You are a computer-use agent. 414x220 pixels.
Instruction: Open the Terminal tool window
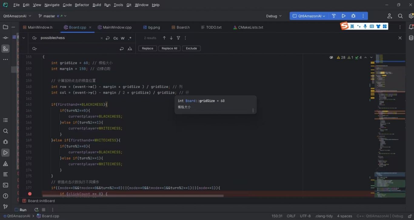point(5,185)
